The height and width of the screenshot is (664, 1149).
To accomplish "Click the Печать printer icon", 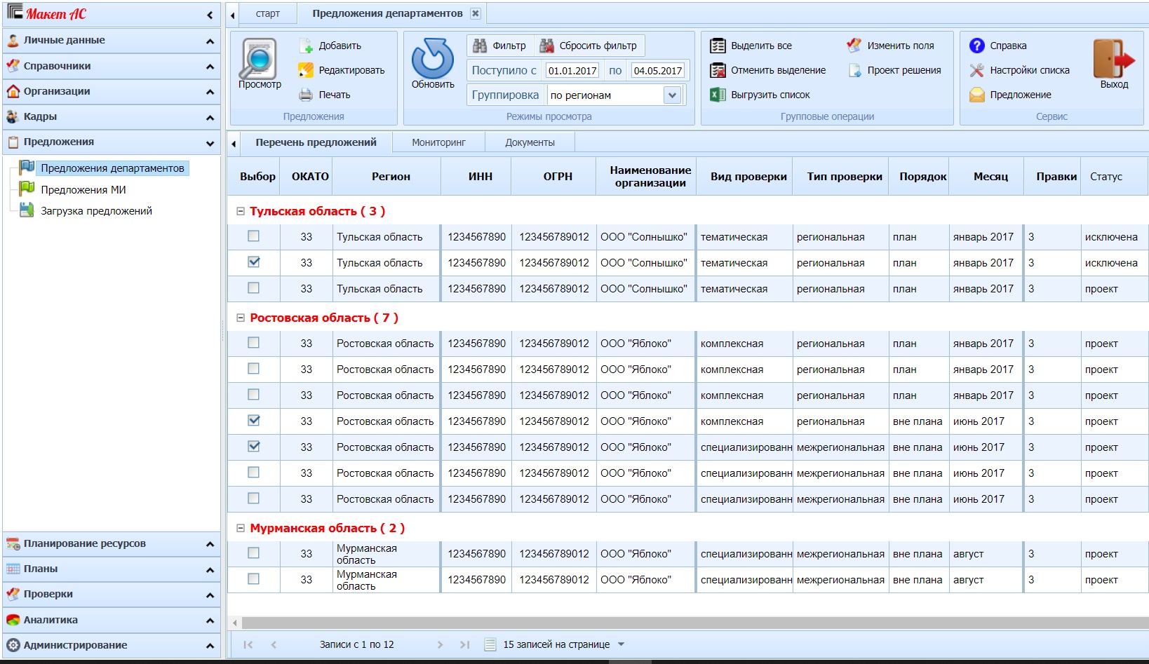I will point(306,95).
